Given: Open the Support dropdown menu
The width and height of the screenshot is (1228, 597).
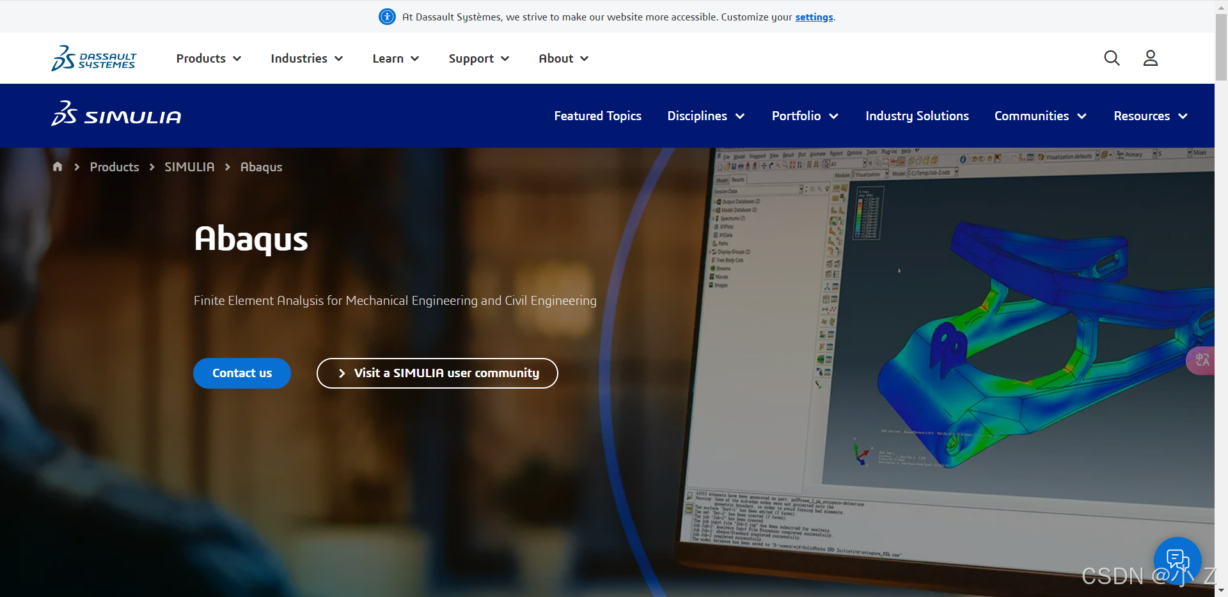Looking at the screenshot, I should click(479, 58).
